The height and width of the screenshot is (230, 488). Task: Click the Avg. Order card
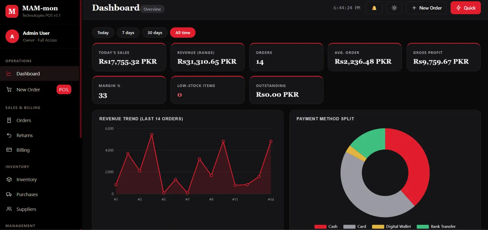point(365,57)
